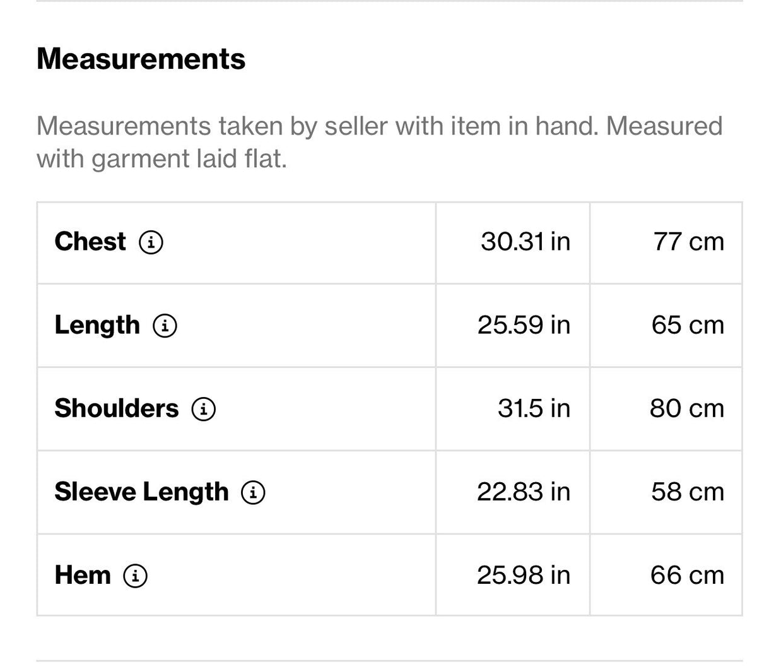Select the 25.59 in length value
757x669 pixels.
[524, 325]
